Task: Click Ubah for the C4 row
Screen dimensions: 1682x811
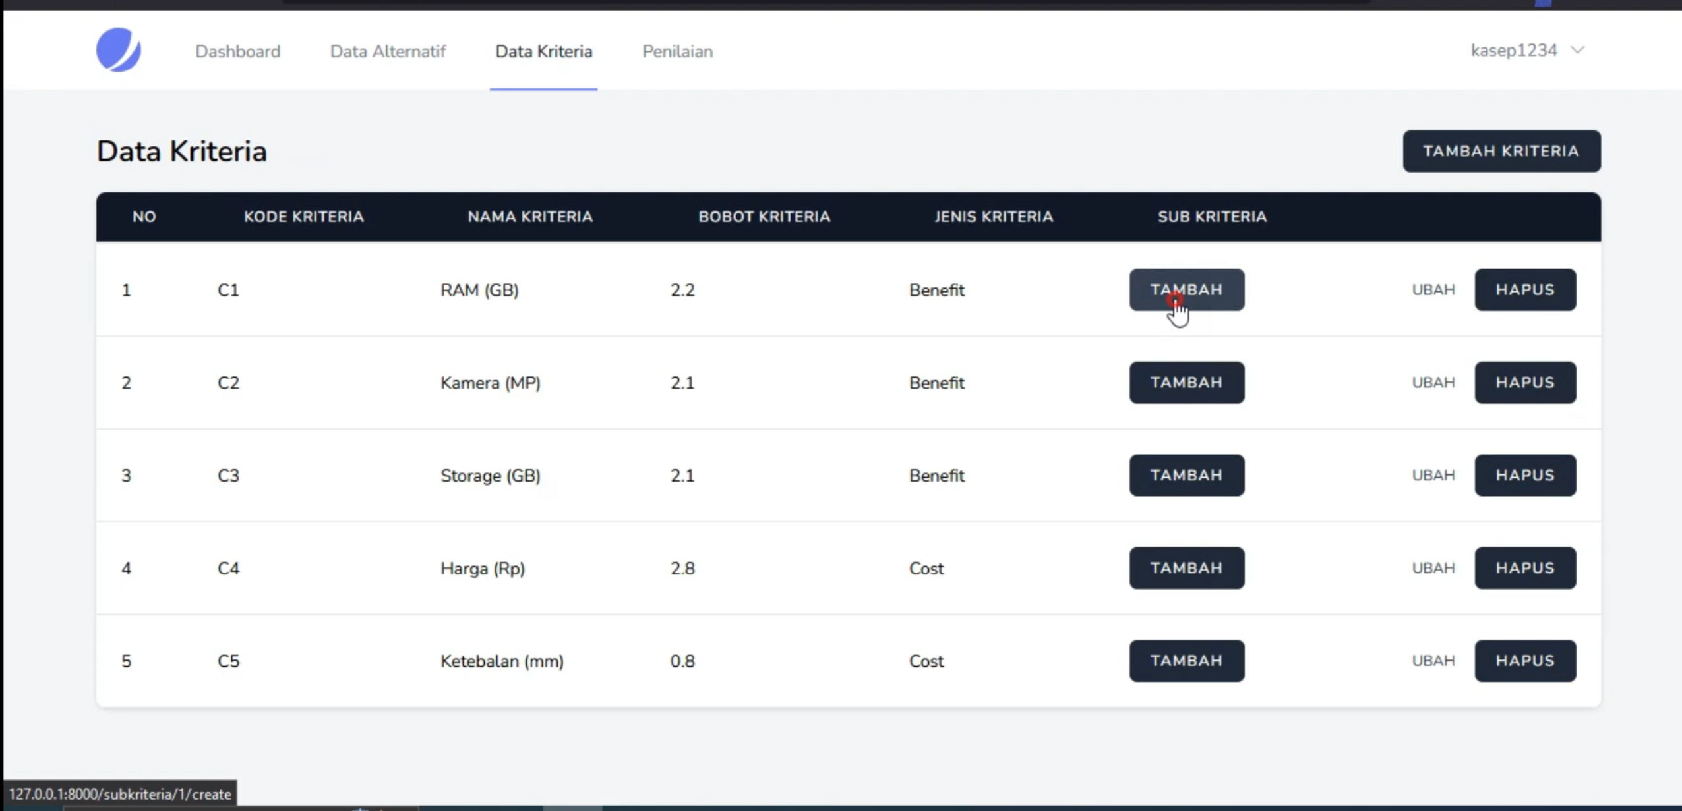Action: tap(1433, 568)
